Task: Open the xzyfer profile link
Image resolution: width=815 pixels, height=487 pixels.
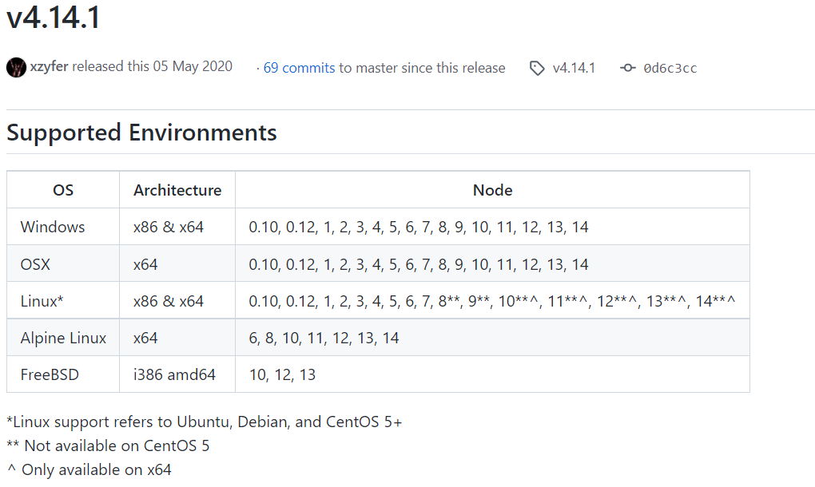Action: click(50, 67)
